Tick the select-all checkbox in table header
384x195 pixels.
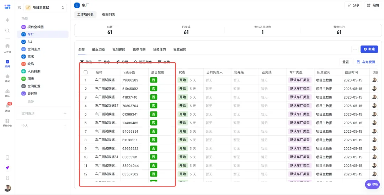click(86, 72)
